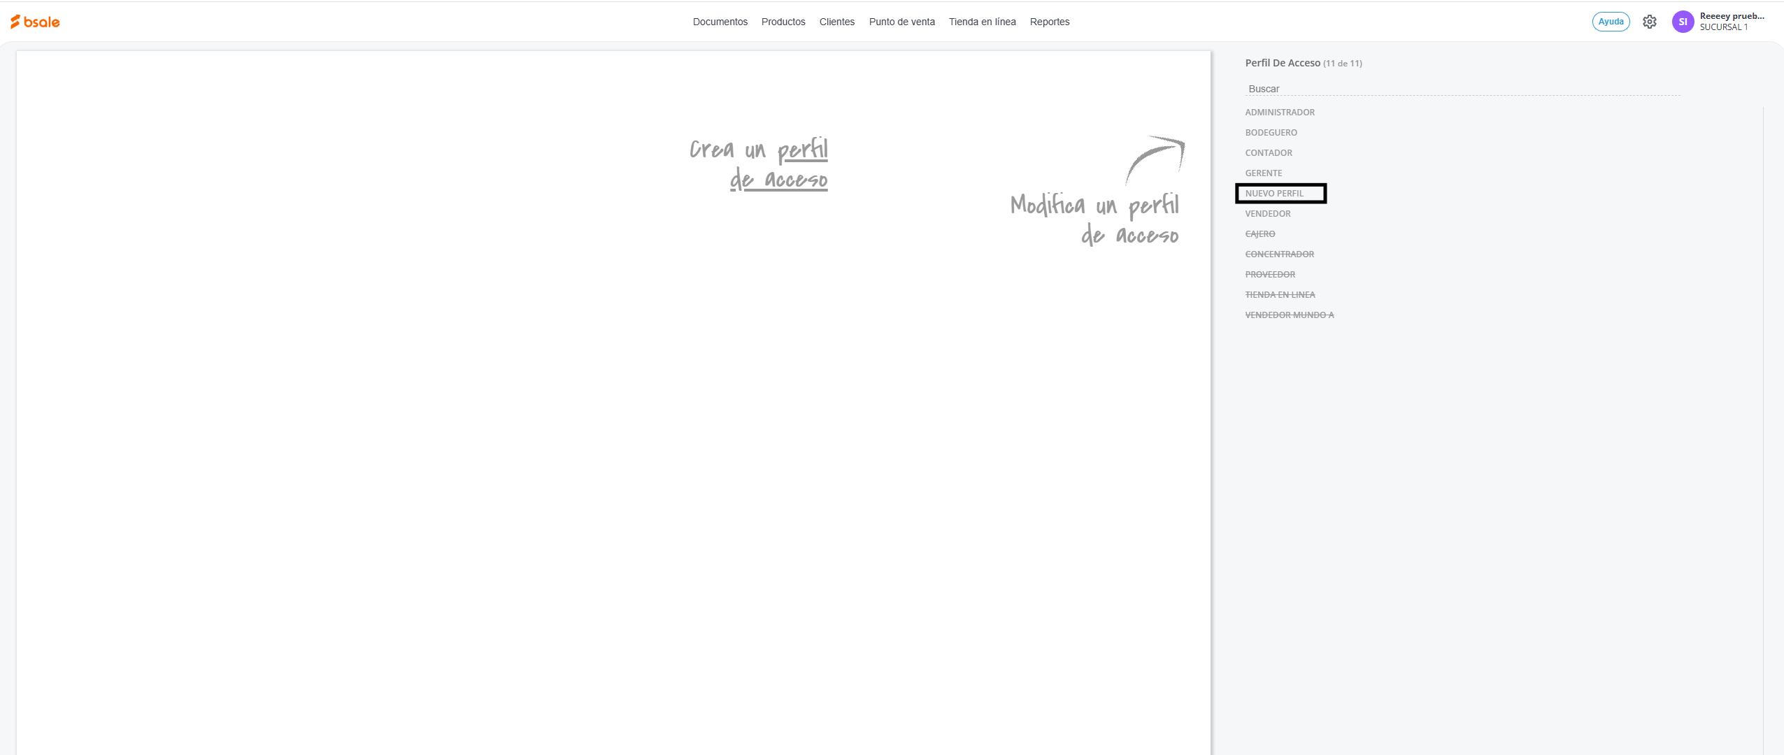Viewport: 1784px width, 755px height.
Task: Open the Reportes menu
Action: 1049,22
